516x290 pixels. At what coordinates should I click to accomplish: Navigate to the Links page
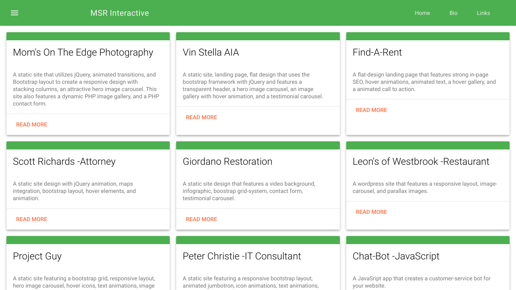[x=483, y=13]
